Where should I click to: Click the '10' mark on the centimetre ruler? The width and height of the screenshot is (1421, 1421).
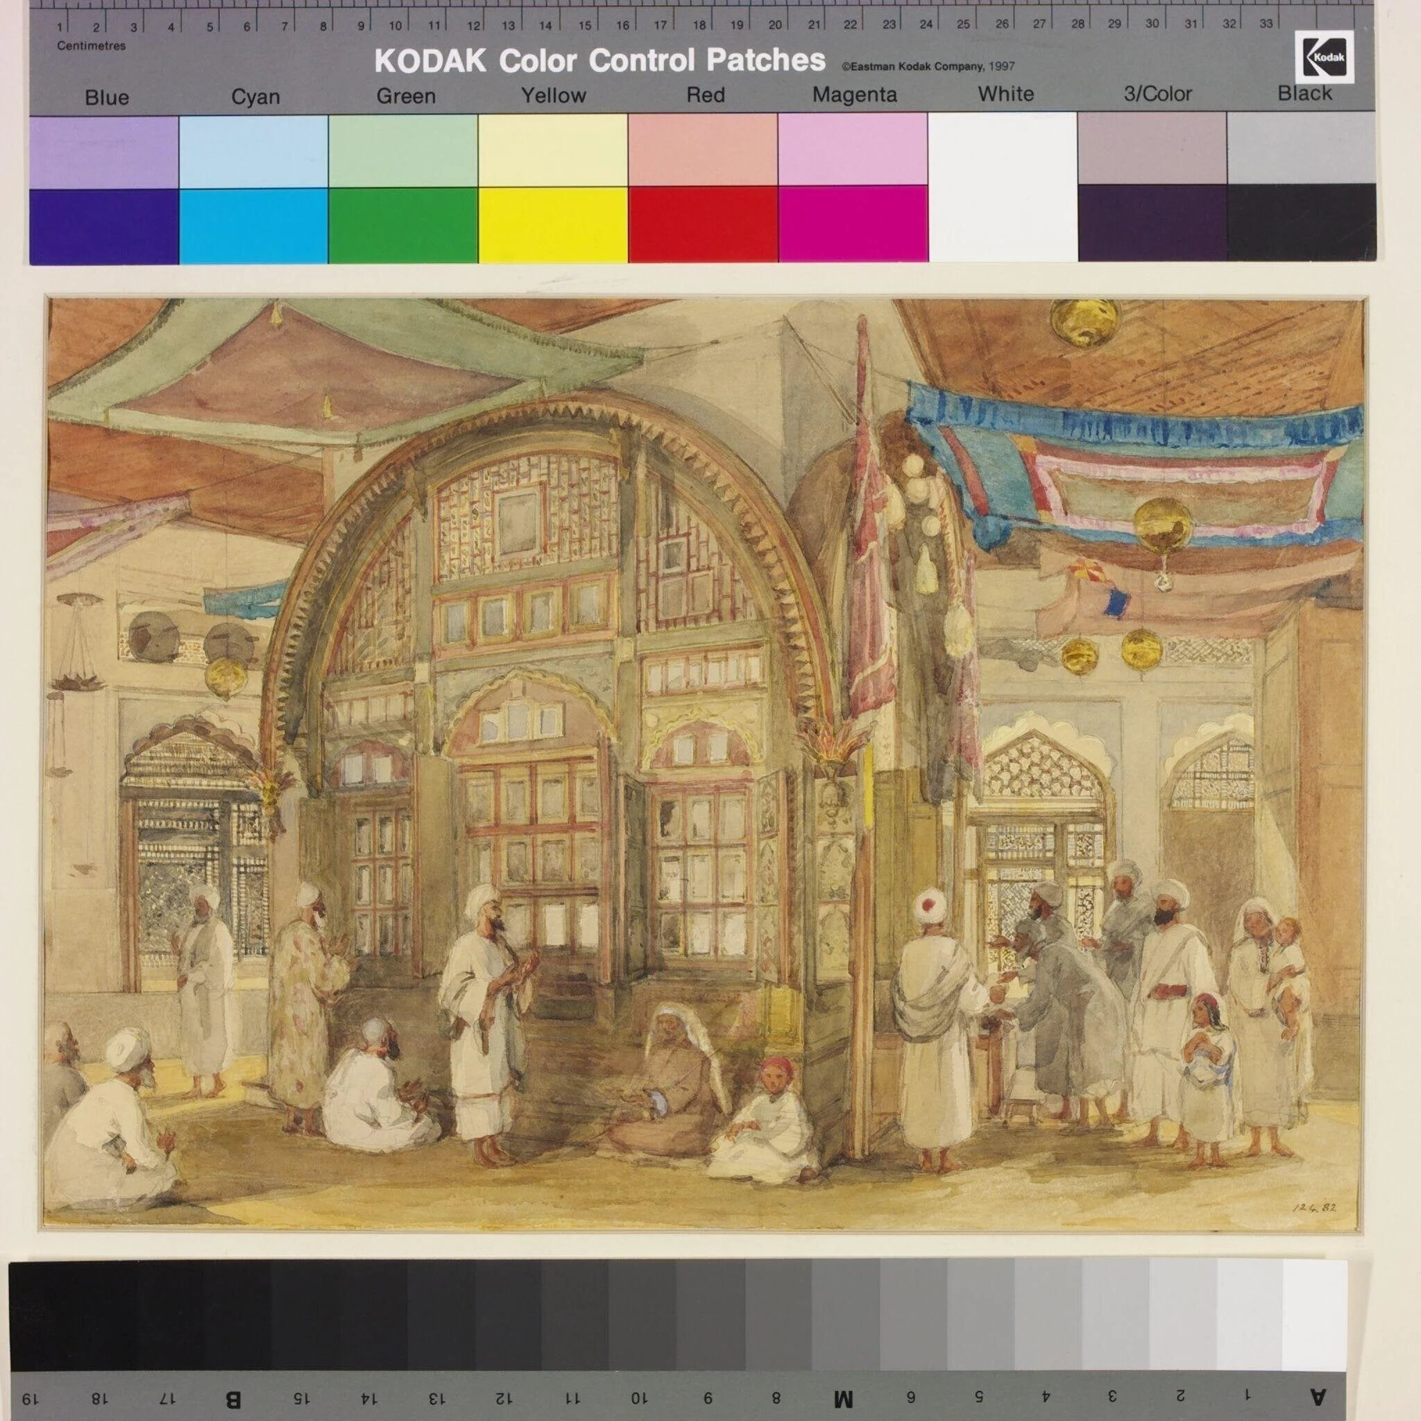(395, 26)
